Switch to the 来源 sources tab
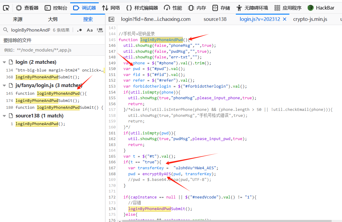This screenshot has width=342, height=222. [x=18, y=19]
